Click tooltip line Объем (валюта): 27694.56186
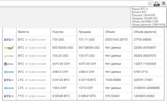 coord(148,25)
